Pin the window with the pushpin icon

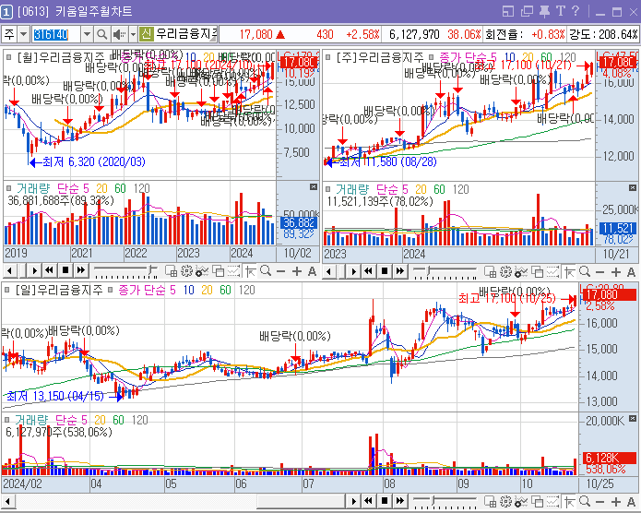[544, 11]
